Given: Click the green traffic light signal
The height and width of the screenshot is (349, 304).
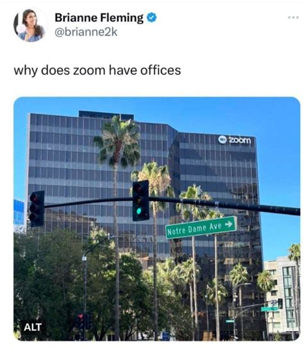Looking at the screenshot, I should 139,211.
